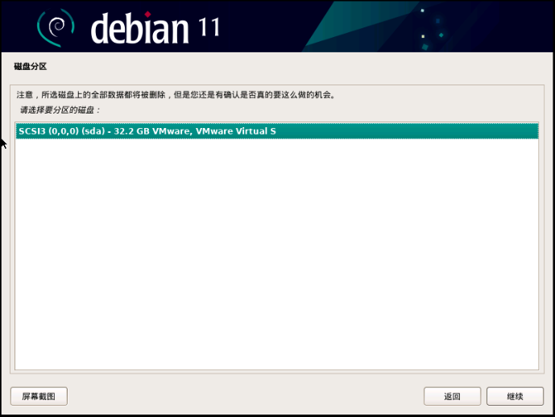Select the SCSI3 (0,0,0) (sda) disk entry

(277, 131)
